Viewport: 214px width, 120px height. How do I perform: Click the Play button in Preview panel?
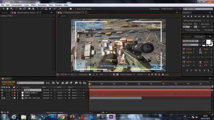[x=192, y=16]
